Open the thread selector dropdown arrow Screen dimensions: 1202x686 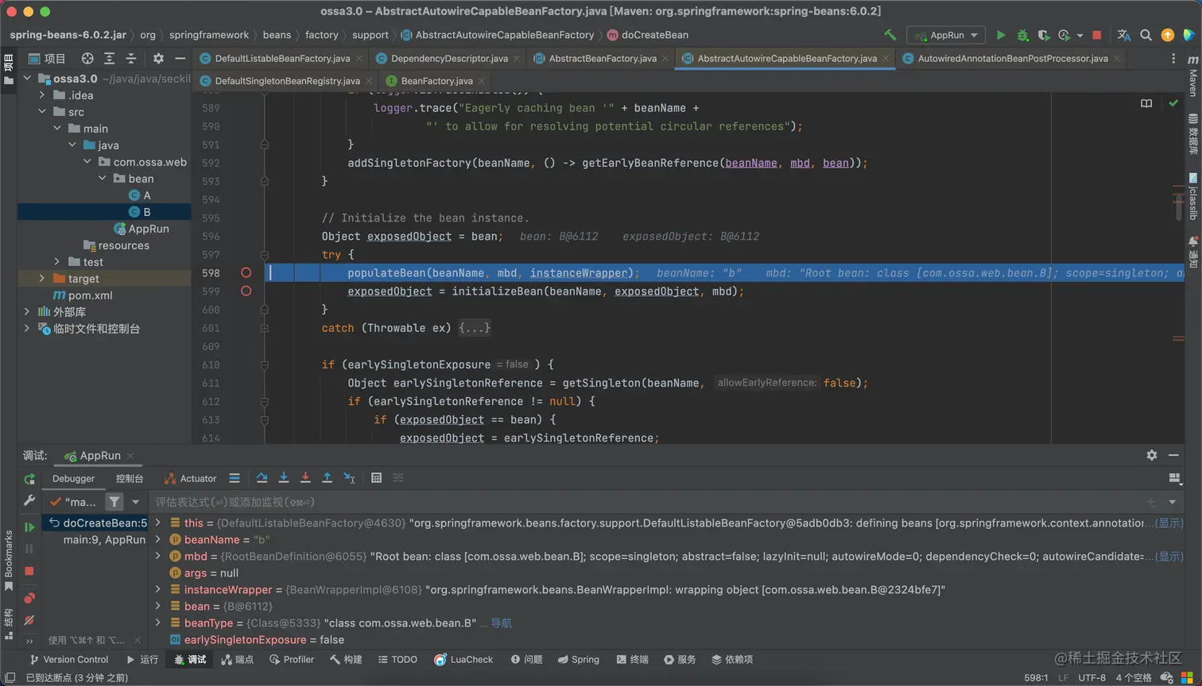135,502
